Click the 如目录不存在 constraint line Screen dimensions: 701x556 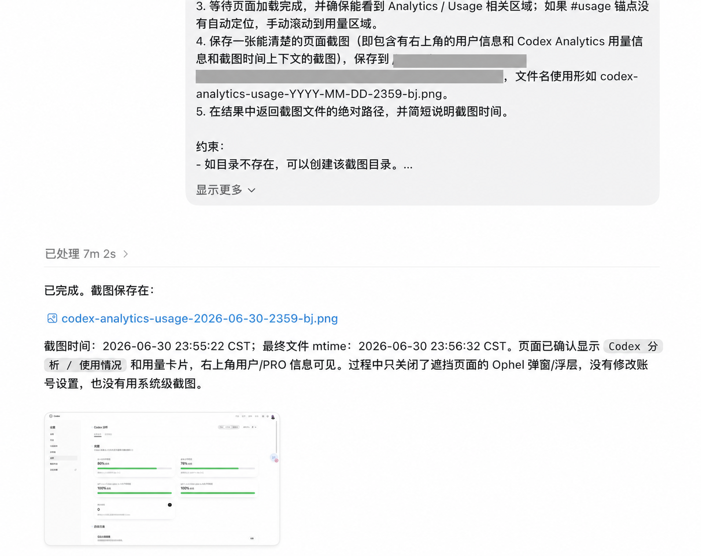(x=304, y=165)
